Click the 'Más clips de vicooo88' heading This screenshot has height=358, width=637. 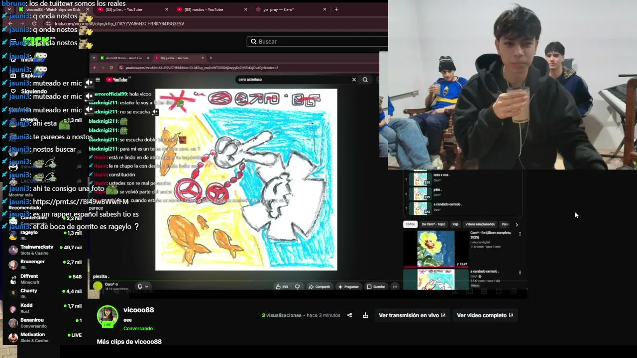point(129,342)
